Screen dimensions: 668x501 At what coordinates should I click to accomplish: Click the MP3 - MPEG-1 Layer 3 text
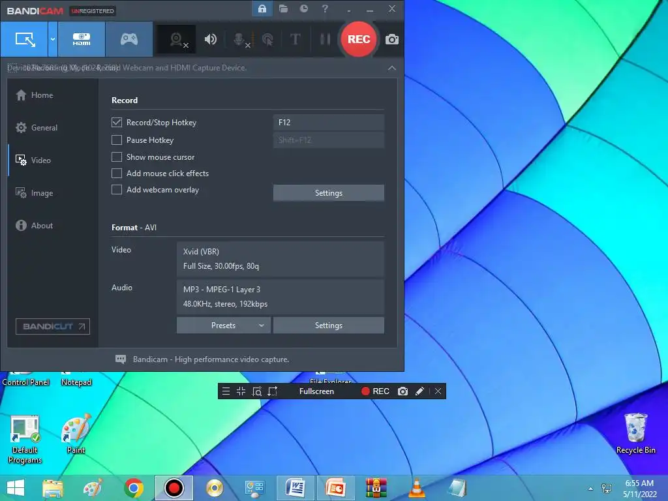(222, 289)
